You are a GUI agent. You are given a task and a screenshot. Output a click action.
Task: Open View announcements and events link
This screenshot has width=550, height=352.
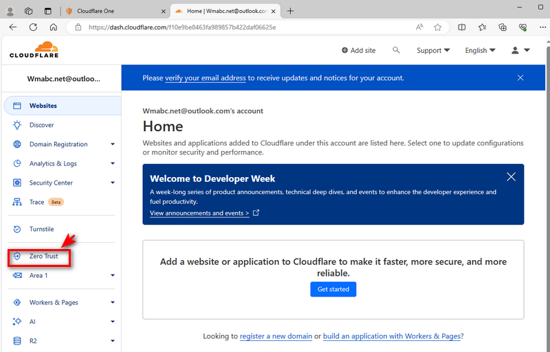pyautogui.click(x=199, y=213)
